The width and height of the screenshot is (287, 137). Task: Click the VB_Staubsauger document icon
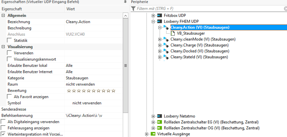pyautogui.click(x=173, y=33)
